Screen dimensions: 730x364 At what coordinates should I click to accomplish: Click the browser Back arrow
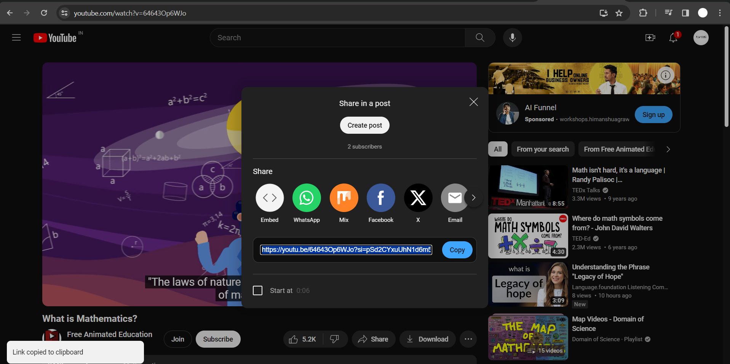pyautogui.click(x=10, y=13)
